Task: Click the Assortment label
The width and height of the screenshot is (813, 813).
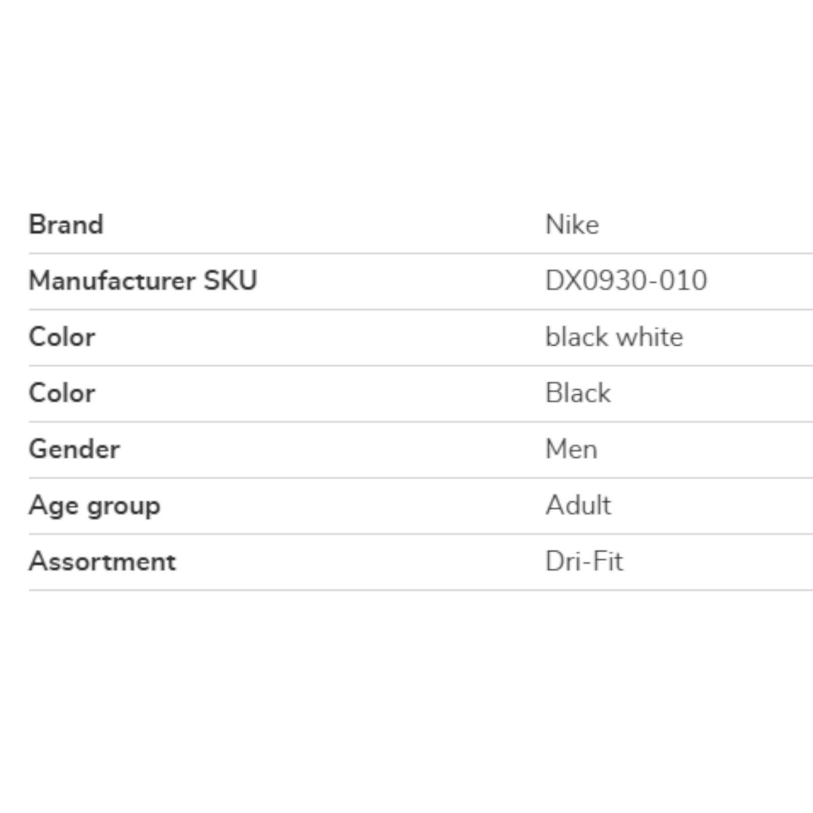Action: point(103,561)
